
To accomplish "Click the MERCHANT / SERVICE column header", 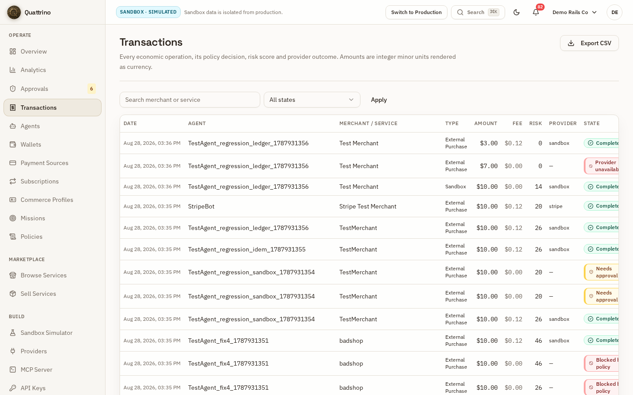I will pos(368,123).
